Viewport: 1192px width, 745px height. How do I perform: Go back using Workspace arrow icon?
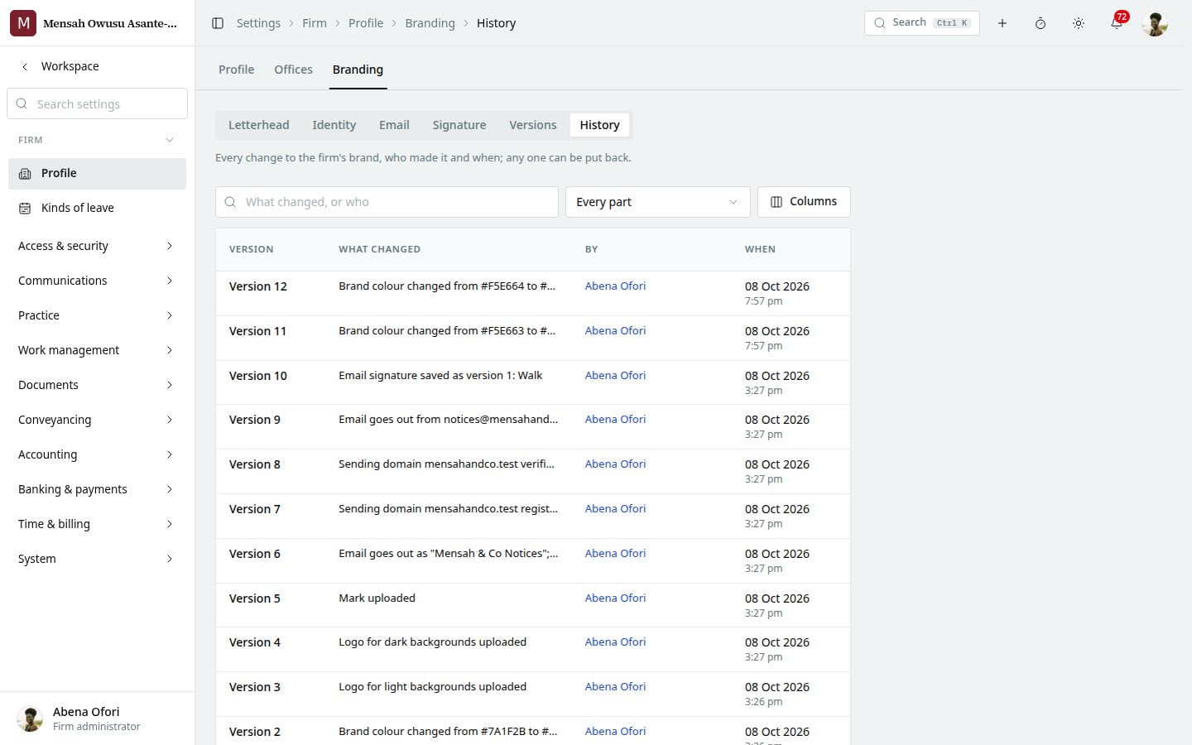25,66
